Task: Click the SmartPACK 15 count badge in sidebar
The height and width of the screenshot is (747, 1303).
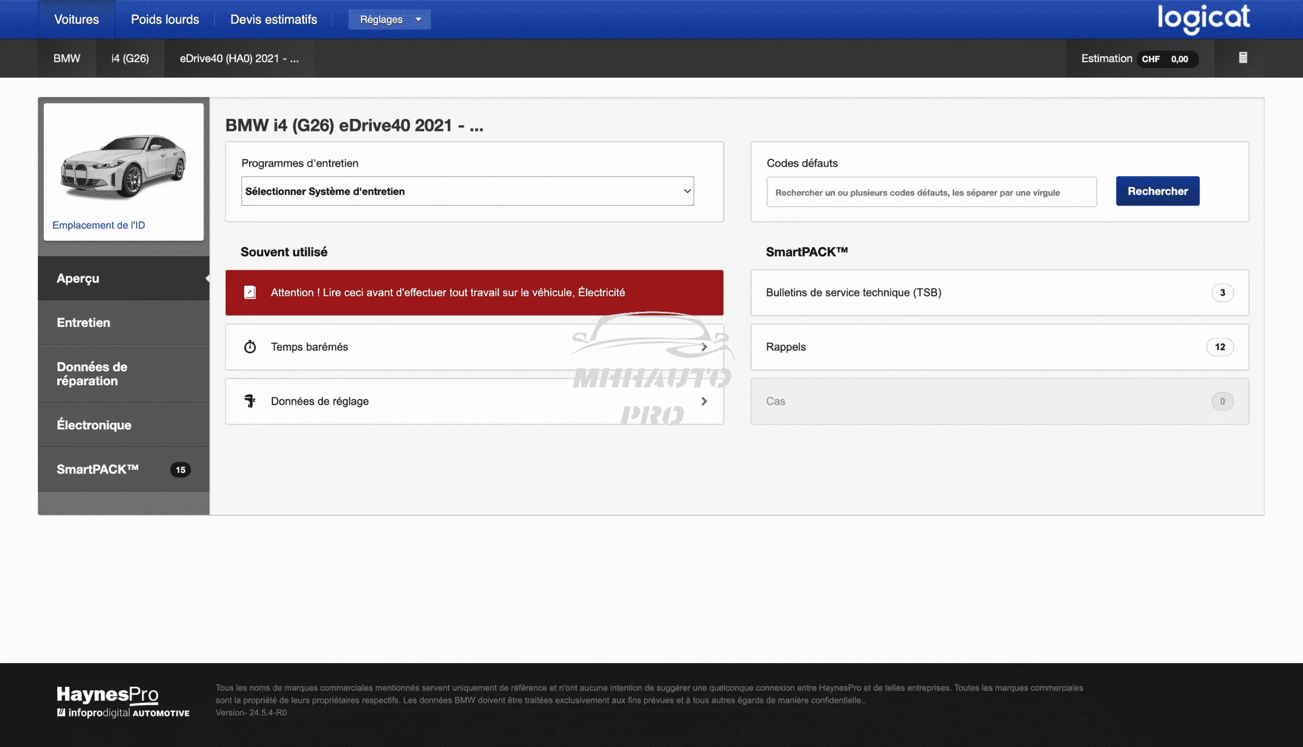Action: (180, 470)
